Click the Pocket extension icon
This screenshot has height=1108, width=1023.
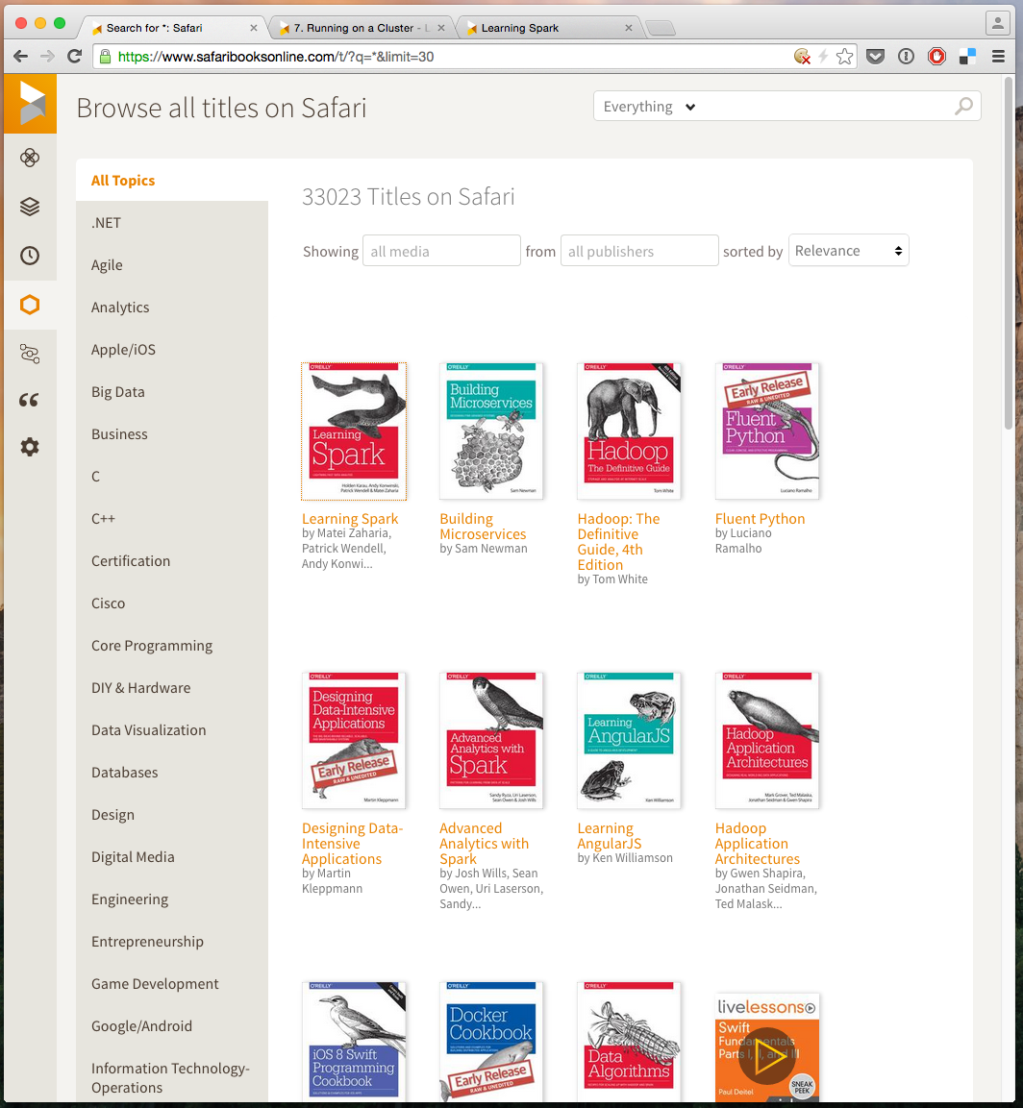point(875,57)
